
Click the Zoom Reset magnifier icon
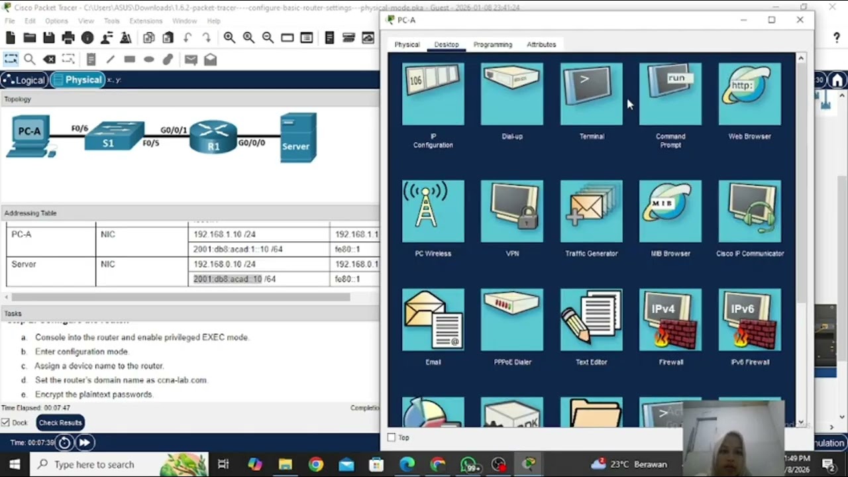(248, 38)
